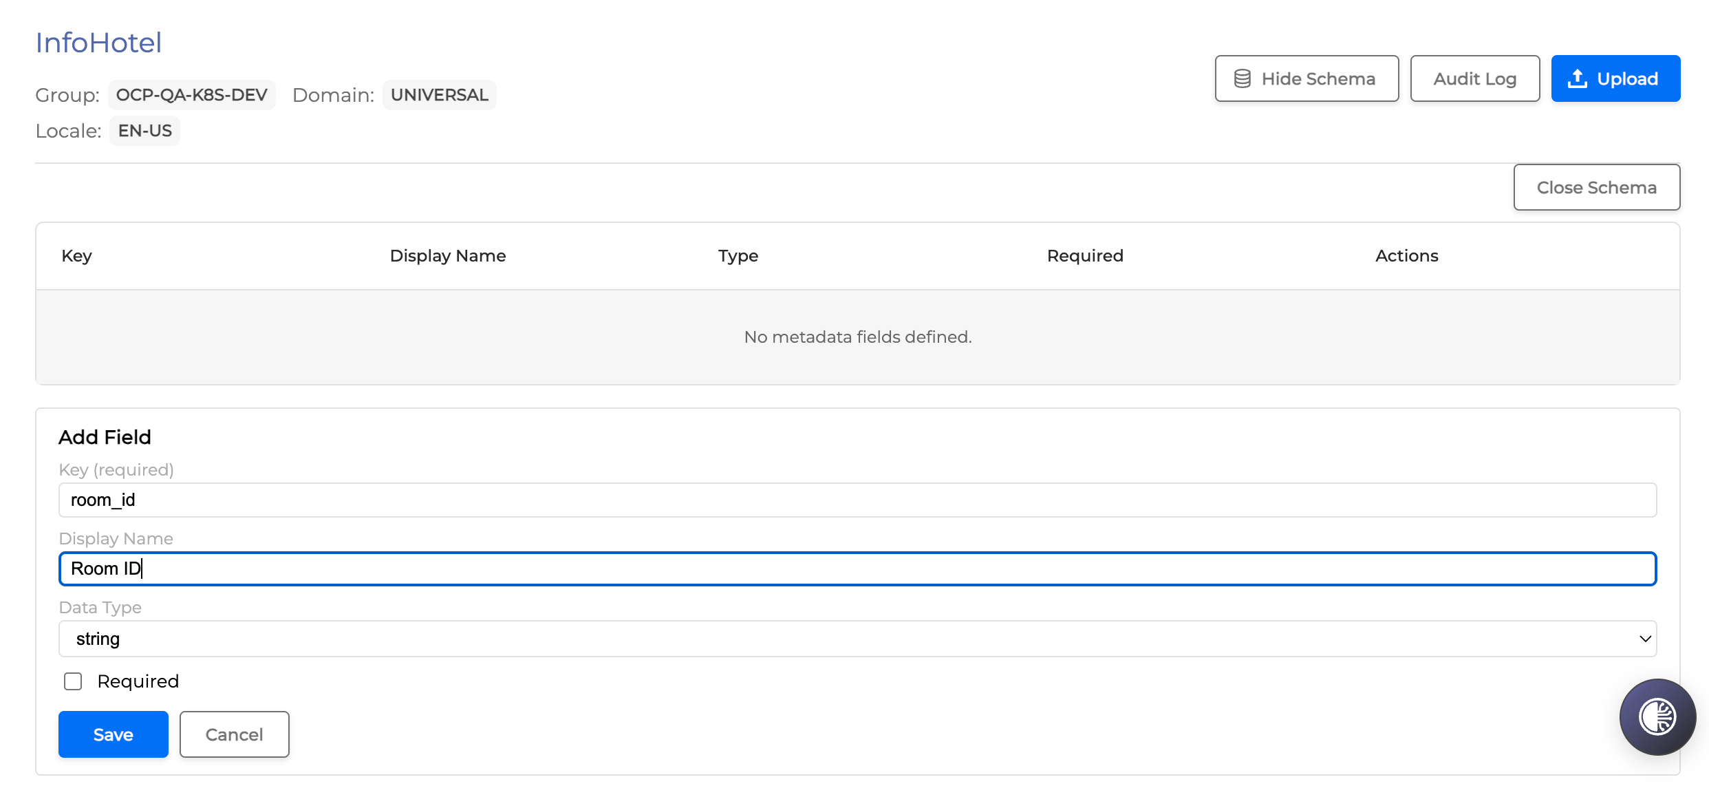
Task: Click the Upload button
Action: click(1615, 78)
